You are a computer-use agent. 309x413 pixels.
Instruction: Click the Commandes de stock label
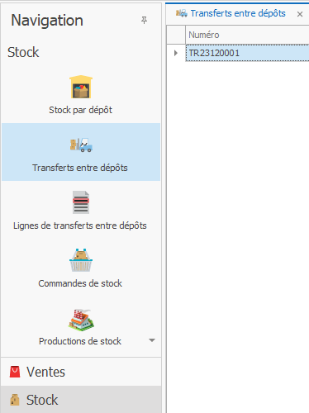[80, 283]
